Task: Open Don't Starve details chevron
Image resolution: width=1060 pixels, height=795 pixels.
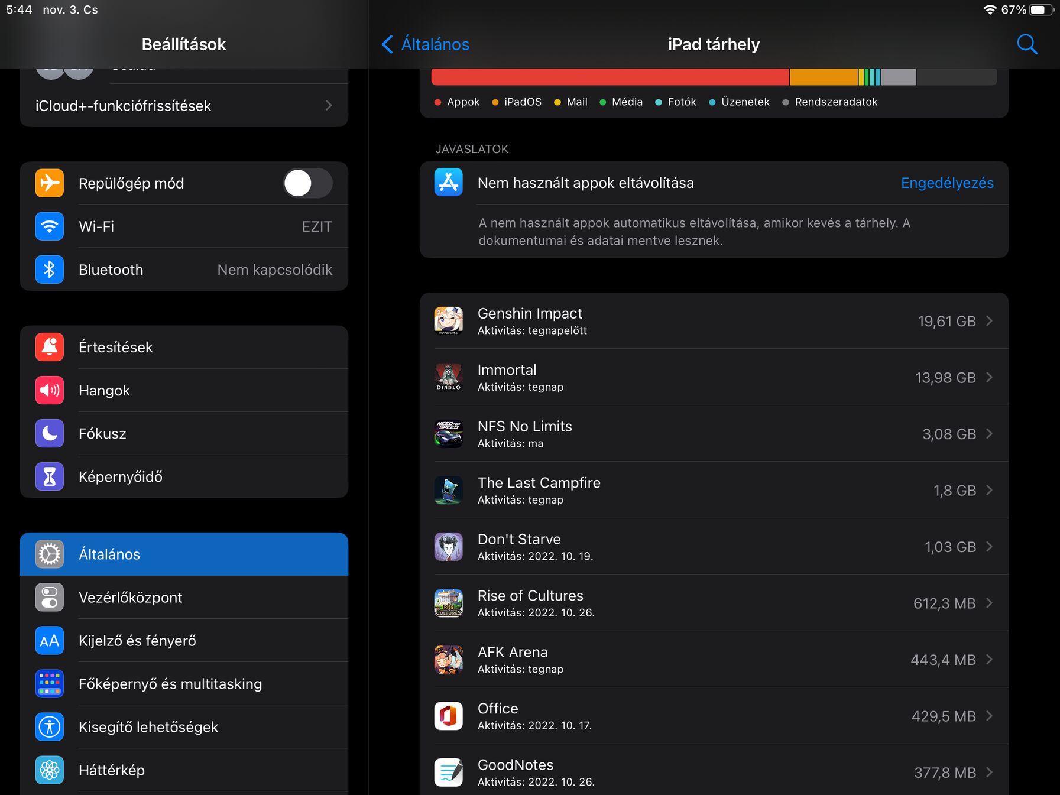Action: pyautogui.click(x=989, y=547)
